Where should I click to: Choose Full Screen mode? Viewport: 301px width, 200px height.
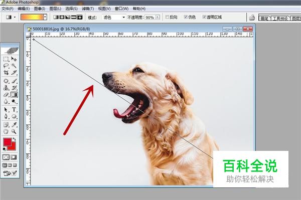tap(15, 165)
